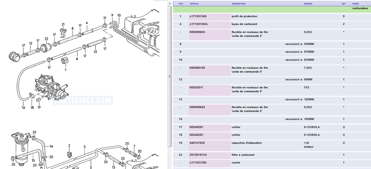Click callout 7 in the lower diagram
371x169 pixels.
coord(134,146)
